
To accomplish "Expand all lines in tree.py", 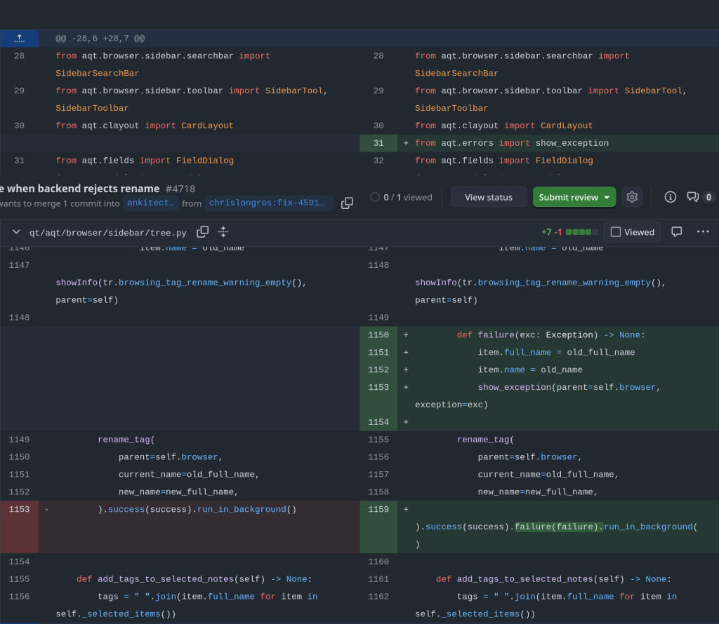I will [223, 232].
